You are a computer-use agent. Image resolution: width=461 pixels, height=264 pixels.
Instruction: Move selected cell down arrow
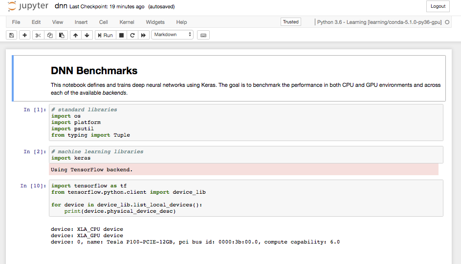point(87,35)
